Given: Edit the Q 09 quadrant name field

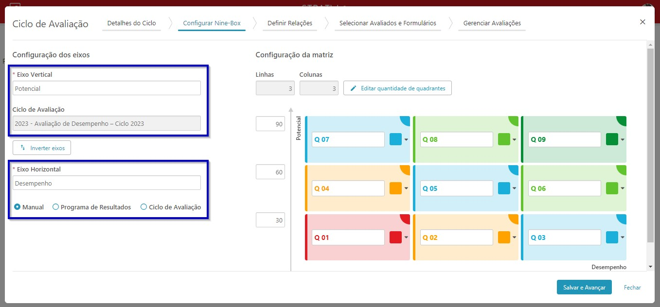Looking at the screenshot, I should (564, 139).
